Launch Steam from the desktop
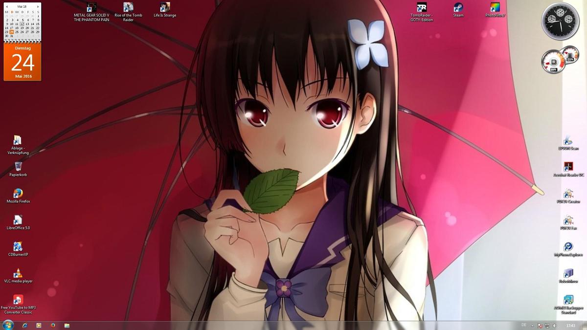Image resolution: width=587 pixels, height=330 pixels. (x=458, y=10)
